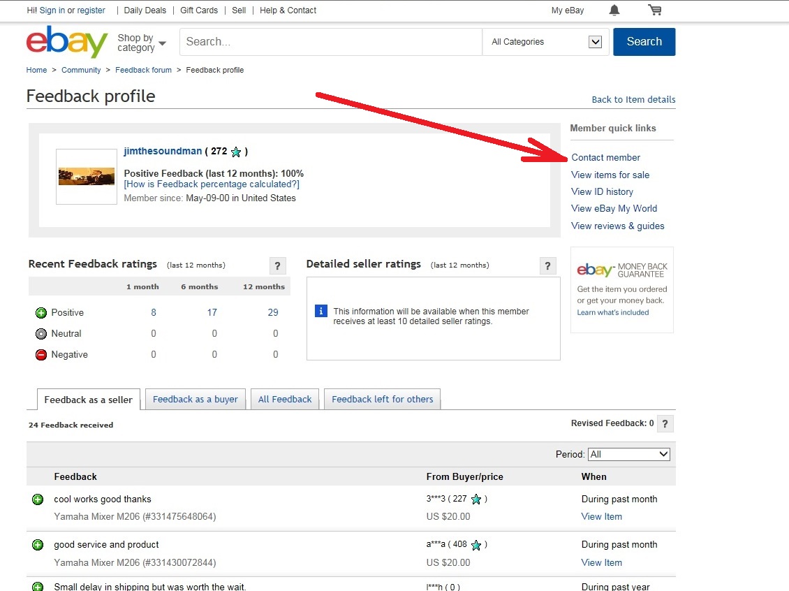Click 'Yamaha Mixer M206 (#331430072844)' item text
The width and height of the screenshot is (789, 591).
click(x=135, y=563)
